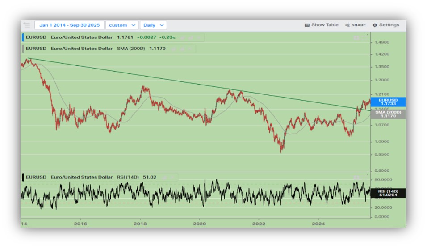Click faded icons beside SMA (200D) legend

(x=184, y=49)
